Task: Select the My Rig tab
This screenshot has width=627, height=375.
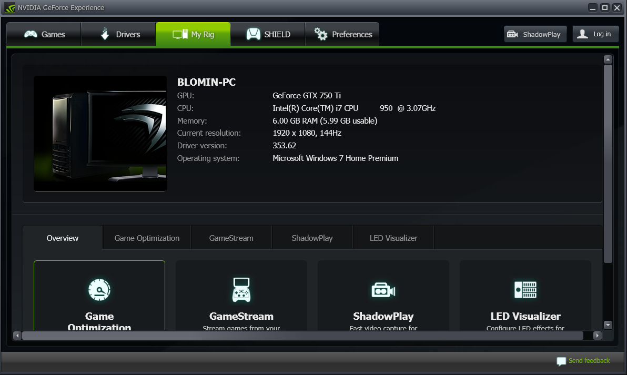Action: tap(193, 34)
